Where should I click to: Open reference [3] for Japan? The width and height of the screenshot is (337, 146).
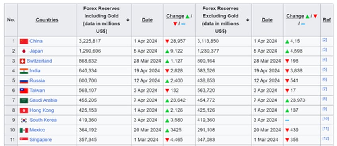coord(325,50)
